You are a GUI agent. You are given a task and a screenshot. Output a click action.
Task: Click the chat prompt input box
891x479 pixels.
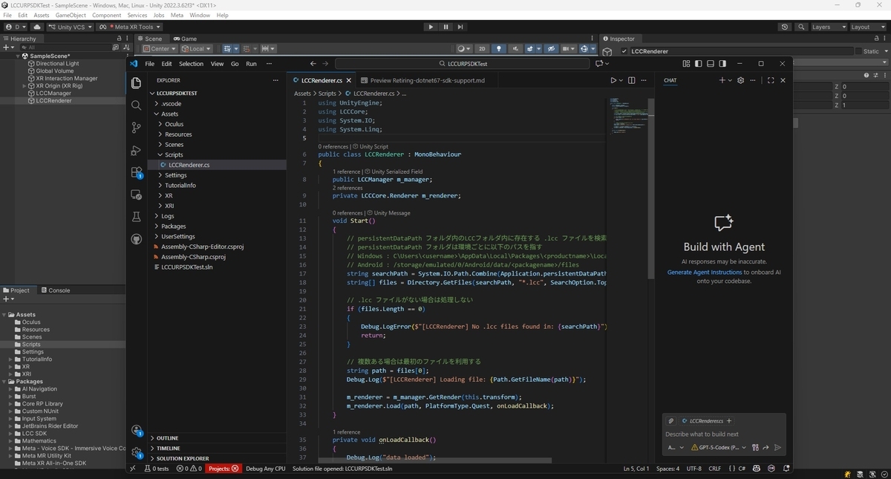click(x=724, y=434)
